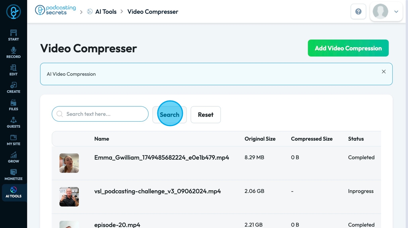Open the Emma_Gwilliam video thumbnail
The height and width of the screenshot is (228, 408).
[x=69, y=163]
